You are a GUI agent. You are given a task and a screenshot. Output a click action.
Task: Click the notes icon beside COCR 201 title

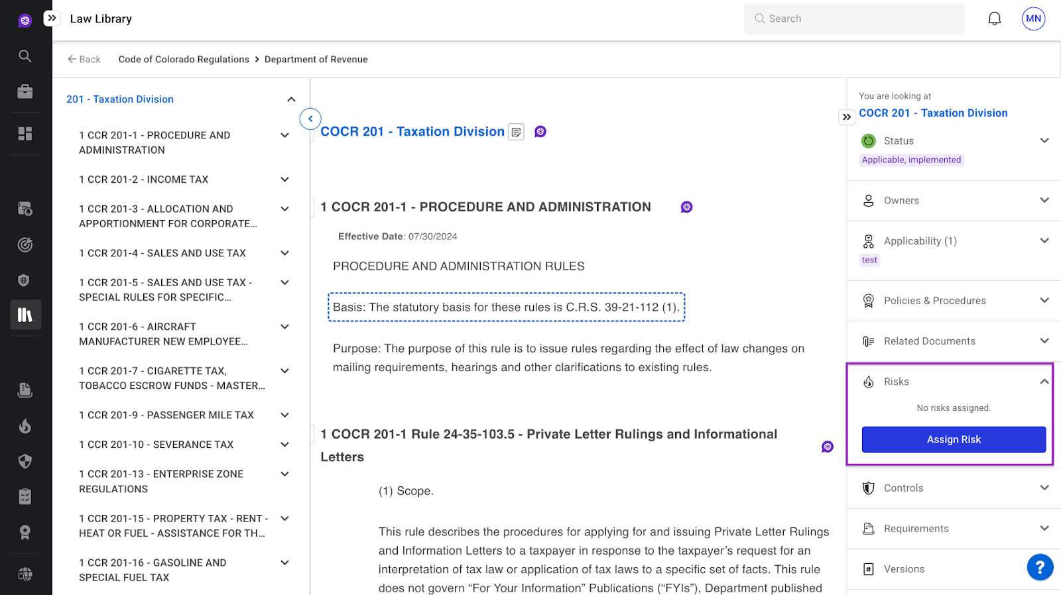516,132
